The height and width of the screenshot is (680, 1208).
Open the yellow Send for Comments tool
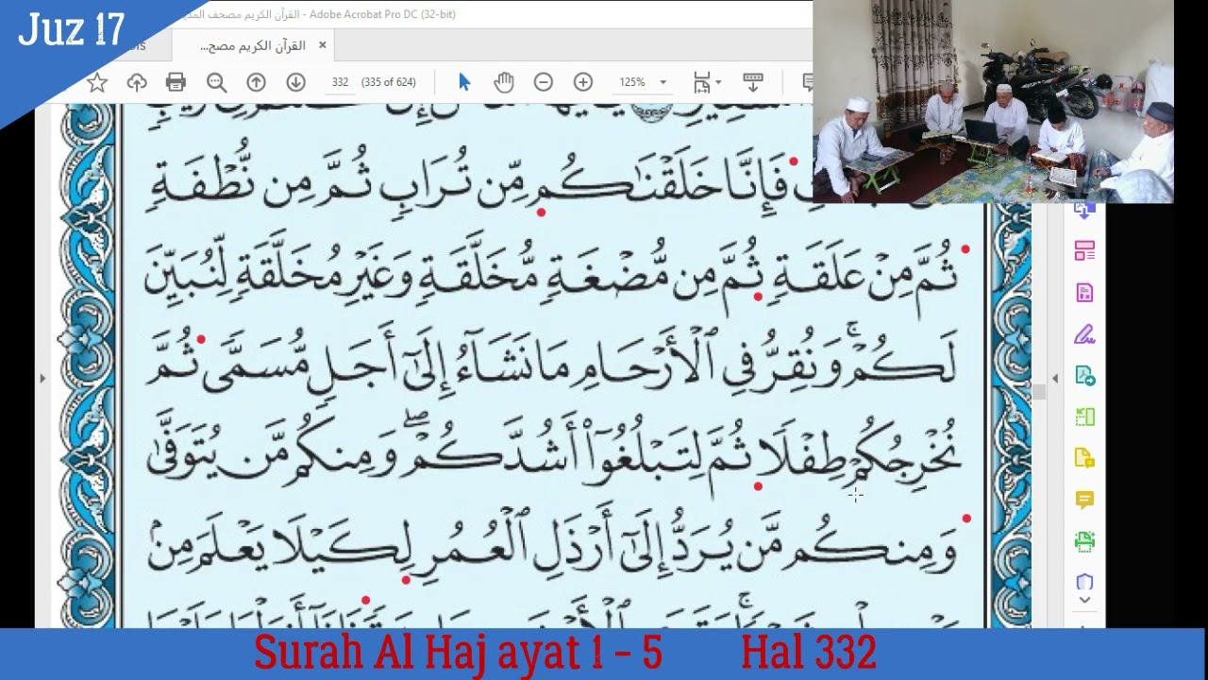(x=1084, y=458)
